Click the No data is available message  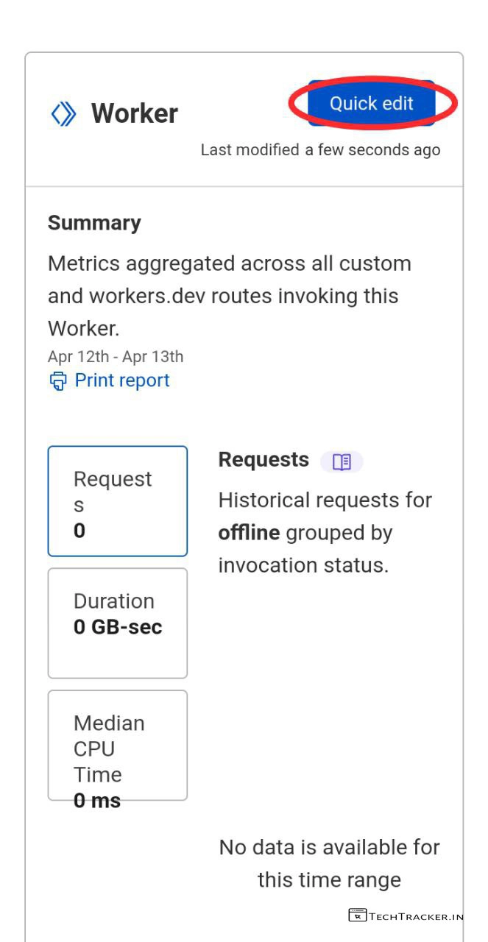329,863
